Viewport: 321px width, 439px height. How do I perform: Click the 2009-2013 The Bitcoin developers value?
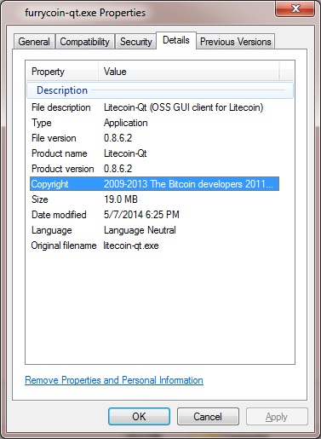[188, 184]
